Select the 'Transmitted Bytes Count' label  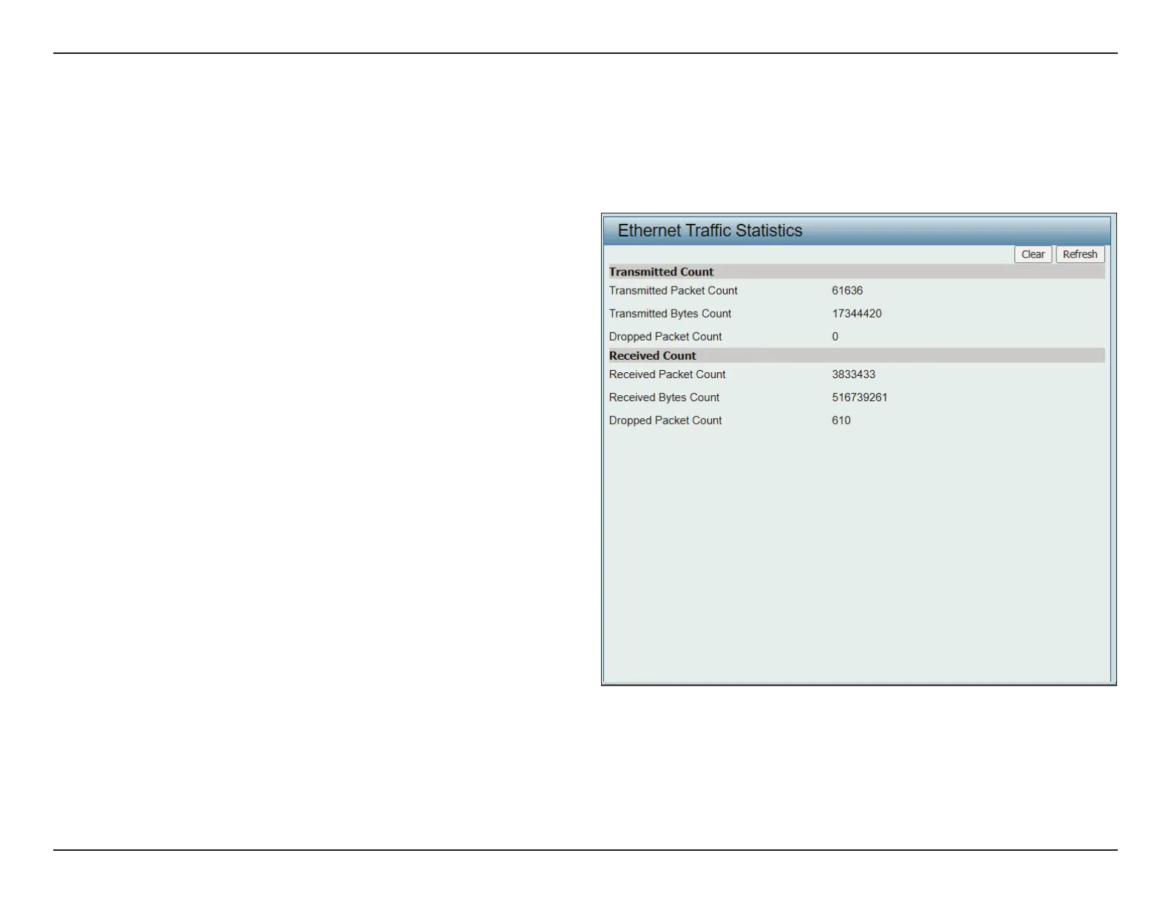click(670, 314)
